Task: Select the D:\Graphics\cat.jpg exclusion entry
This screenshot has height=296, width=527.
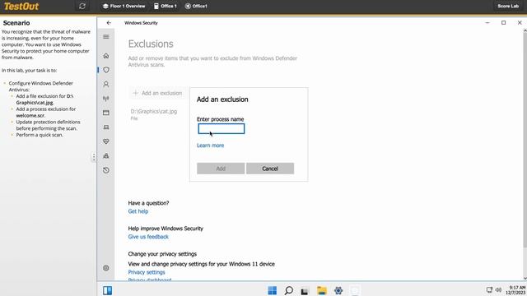Action: tap(154, 114)
